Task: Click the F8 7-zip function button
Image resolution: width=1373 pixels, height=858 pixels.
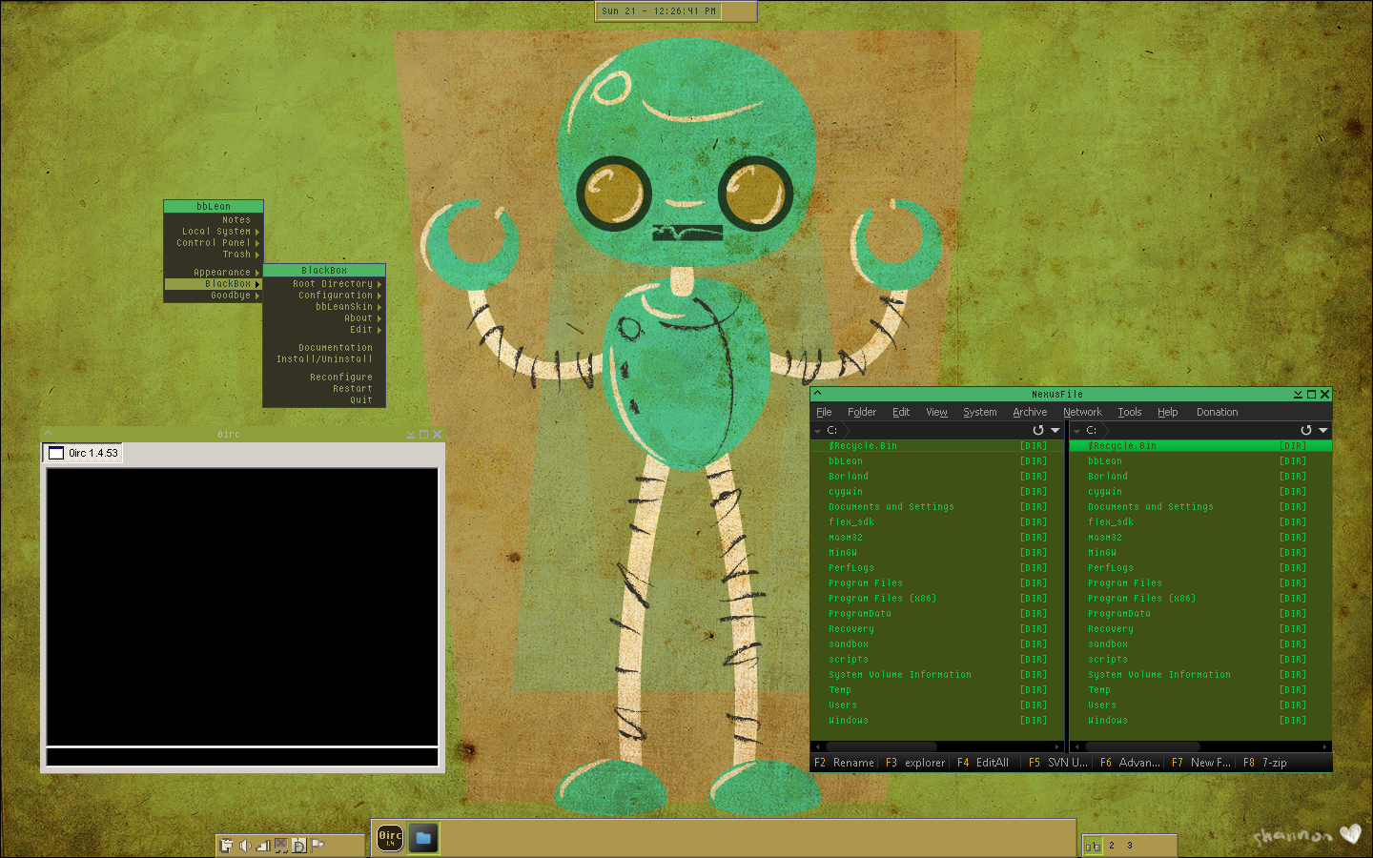Action: 1264,763
